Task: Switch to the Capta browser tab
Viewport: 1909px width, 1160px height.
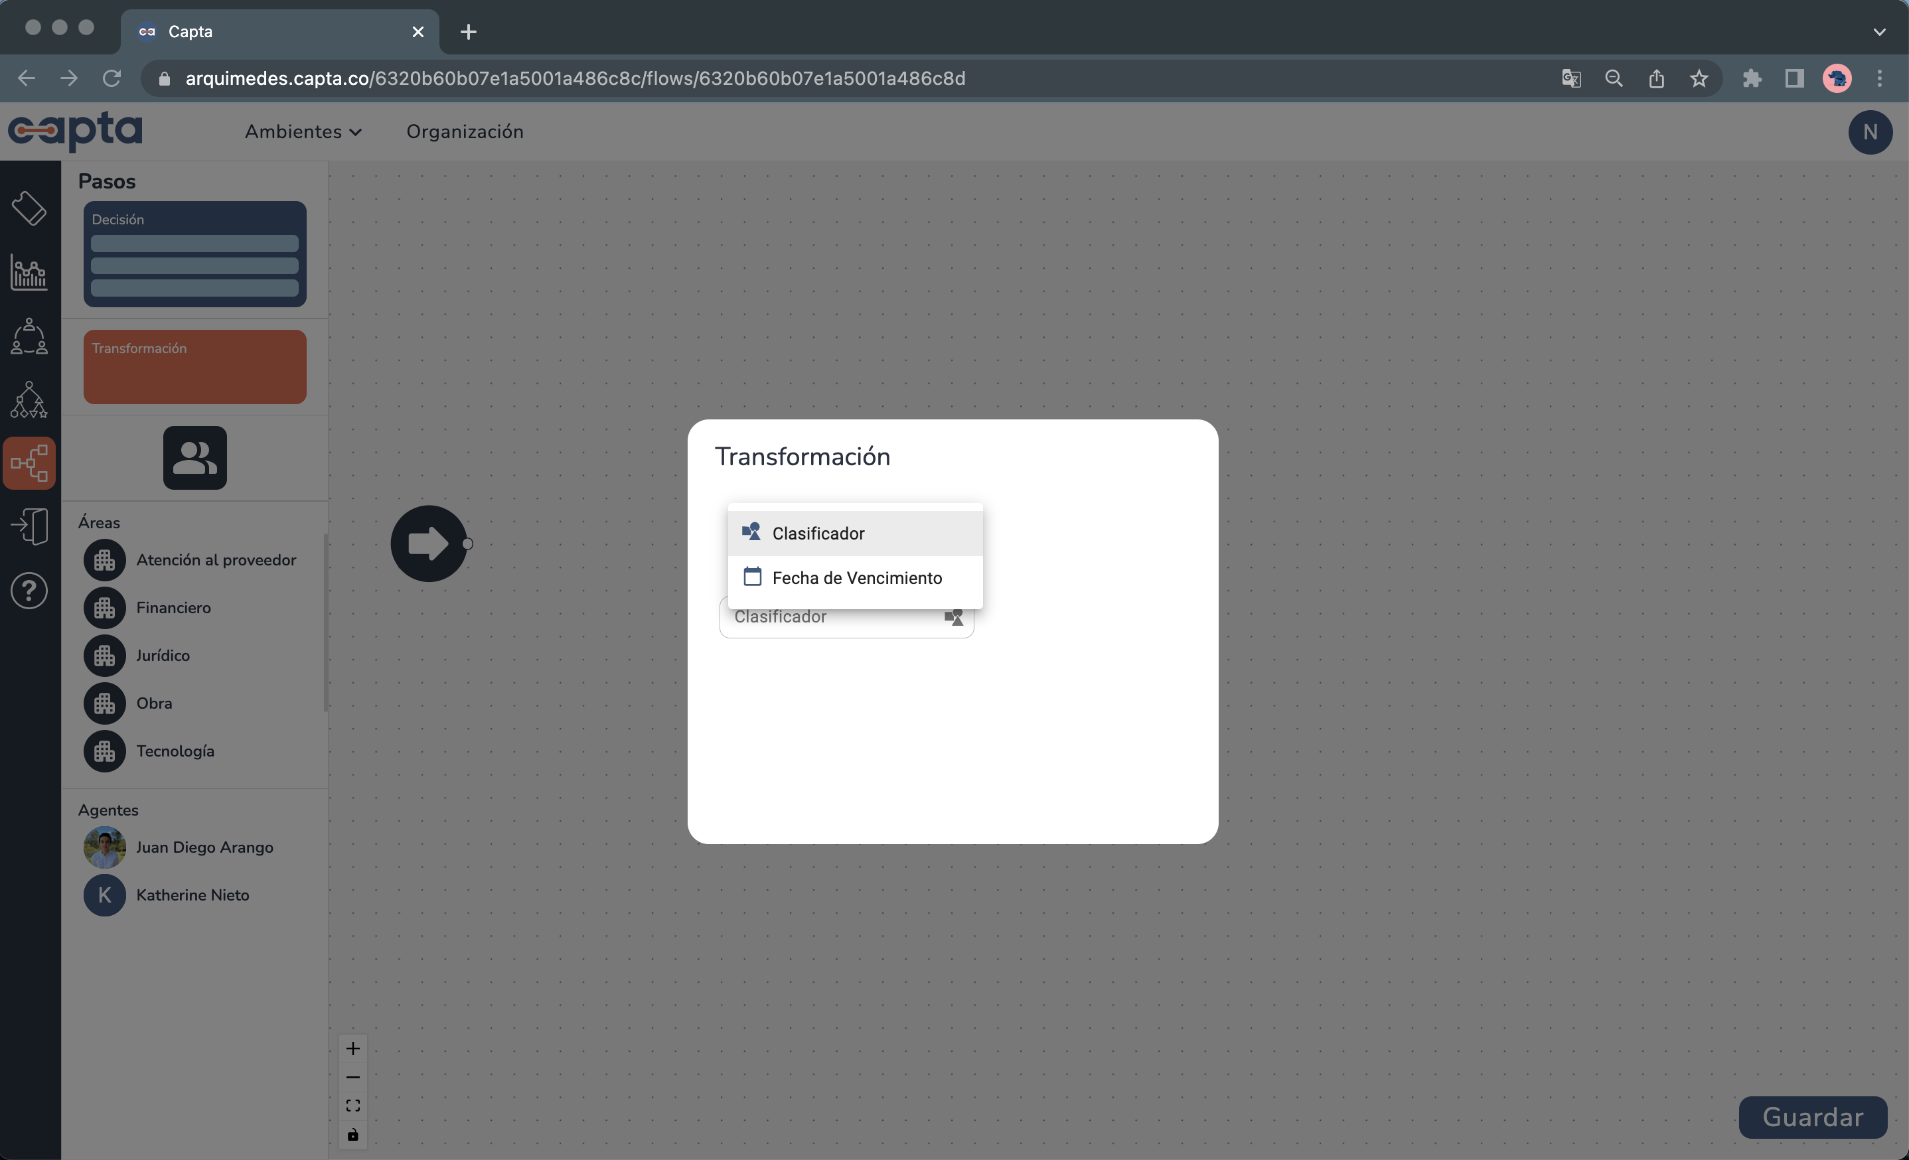Action: coord(256,32)
